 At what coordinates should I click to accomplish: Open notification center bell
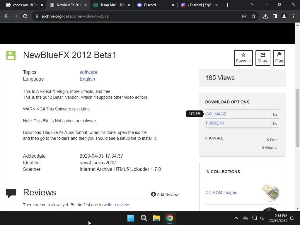pos(292,218)
